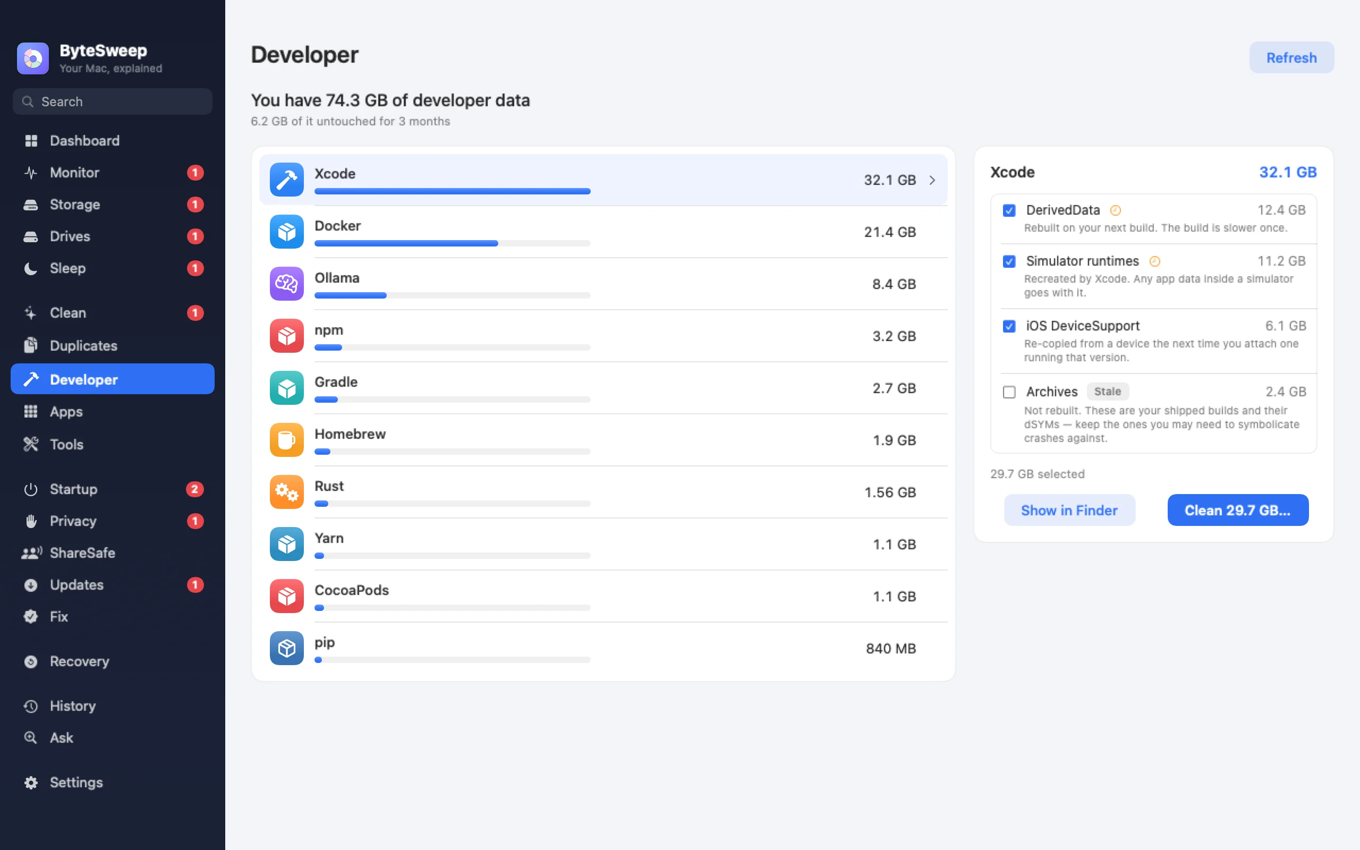This screenshot has width=1360, height=850.
Task: Click the pip package icon
Action: 287,648
